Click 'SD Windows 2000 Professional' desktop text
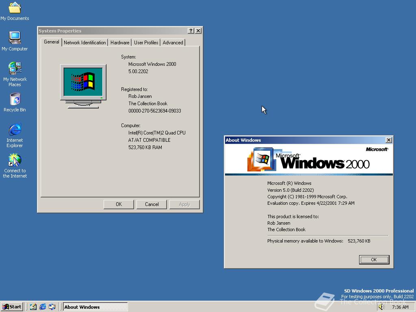The width and height of the screenshot is (416, 312). pyautogui.click(x=379, y=291)
